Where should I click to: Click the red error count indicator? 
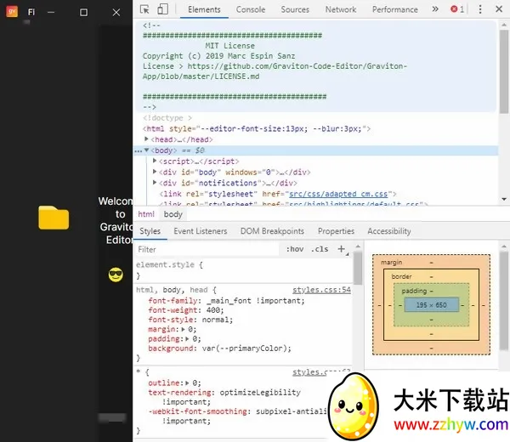[457, 9]
